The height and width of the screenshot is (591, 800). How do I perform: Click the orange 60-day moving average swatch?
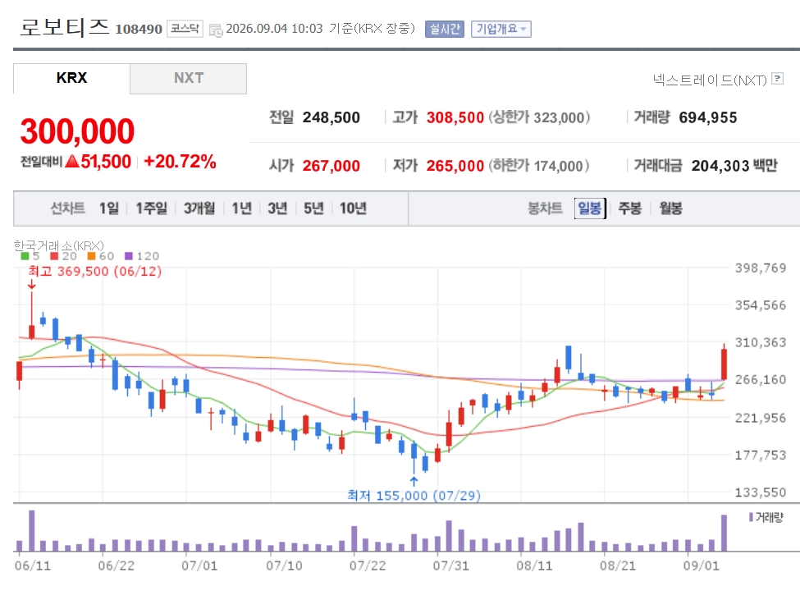click(91, 256)
